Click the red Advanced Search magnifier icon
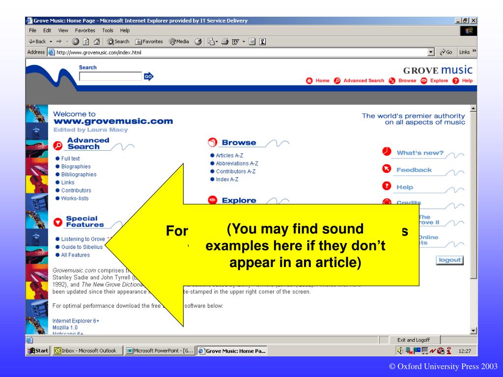 [58, 145]
